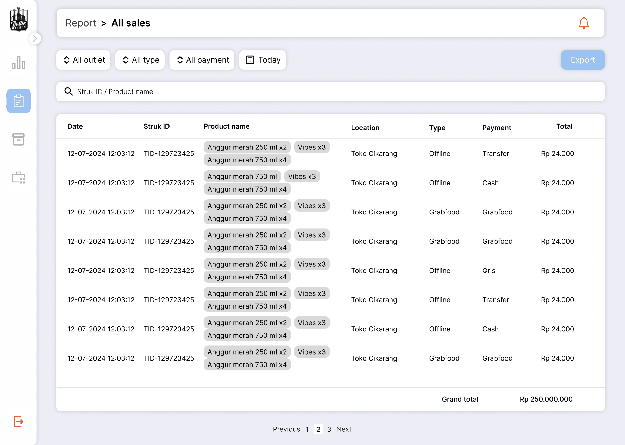Open the All type dropdown
This screenshot has width=625, height=445.
pyautogui.click(x=140, y=60)
